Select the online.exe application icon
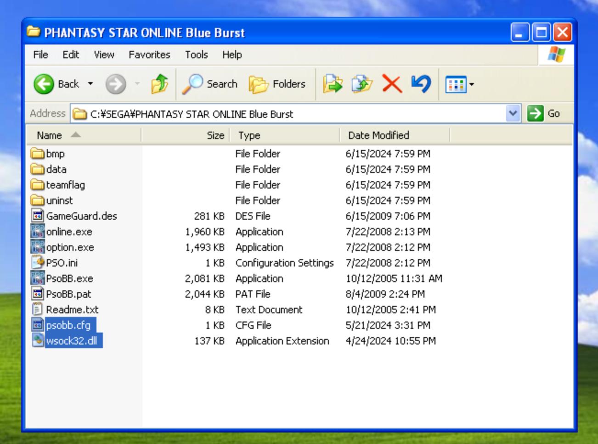This screenshot has height=444, width=598. 38,232
